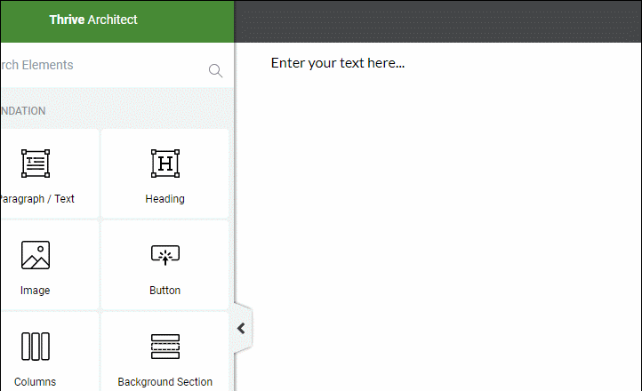Click the Thrive Architect header title
The image size is (642, 391).
tap(93, 20)
